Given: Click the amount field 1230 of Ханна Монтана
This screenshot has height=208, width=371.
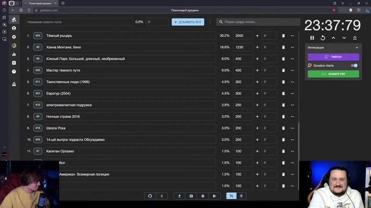Looking at the screenshot, I should (243, 47).
